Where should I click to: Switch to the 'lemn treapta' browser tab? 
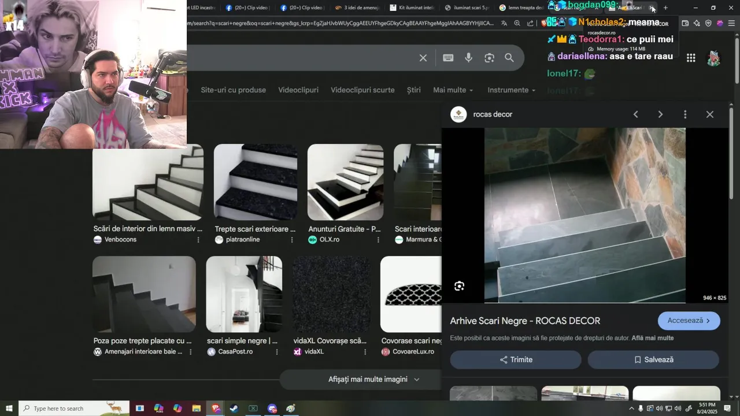point(520,8)
